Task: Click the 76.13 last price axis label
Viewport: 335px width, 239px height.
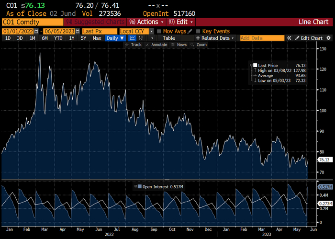Action: (x=325, y=159)
